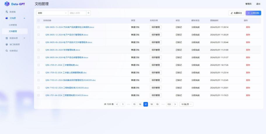Viewport: 266px width, 134px height.
Task: Check the box for QRK-TY03-02-2024 row
Action: (x=39, y=88)
